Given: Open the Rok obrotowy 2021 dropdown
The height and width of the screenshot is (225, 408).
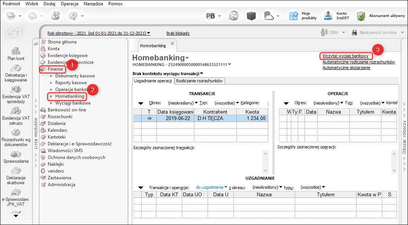Looking at the screenshot, I should tap(99, 33).
